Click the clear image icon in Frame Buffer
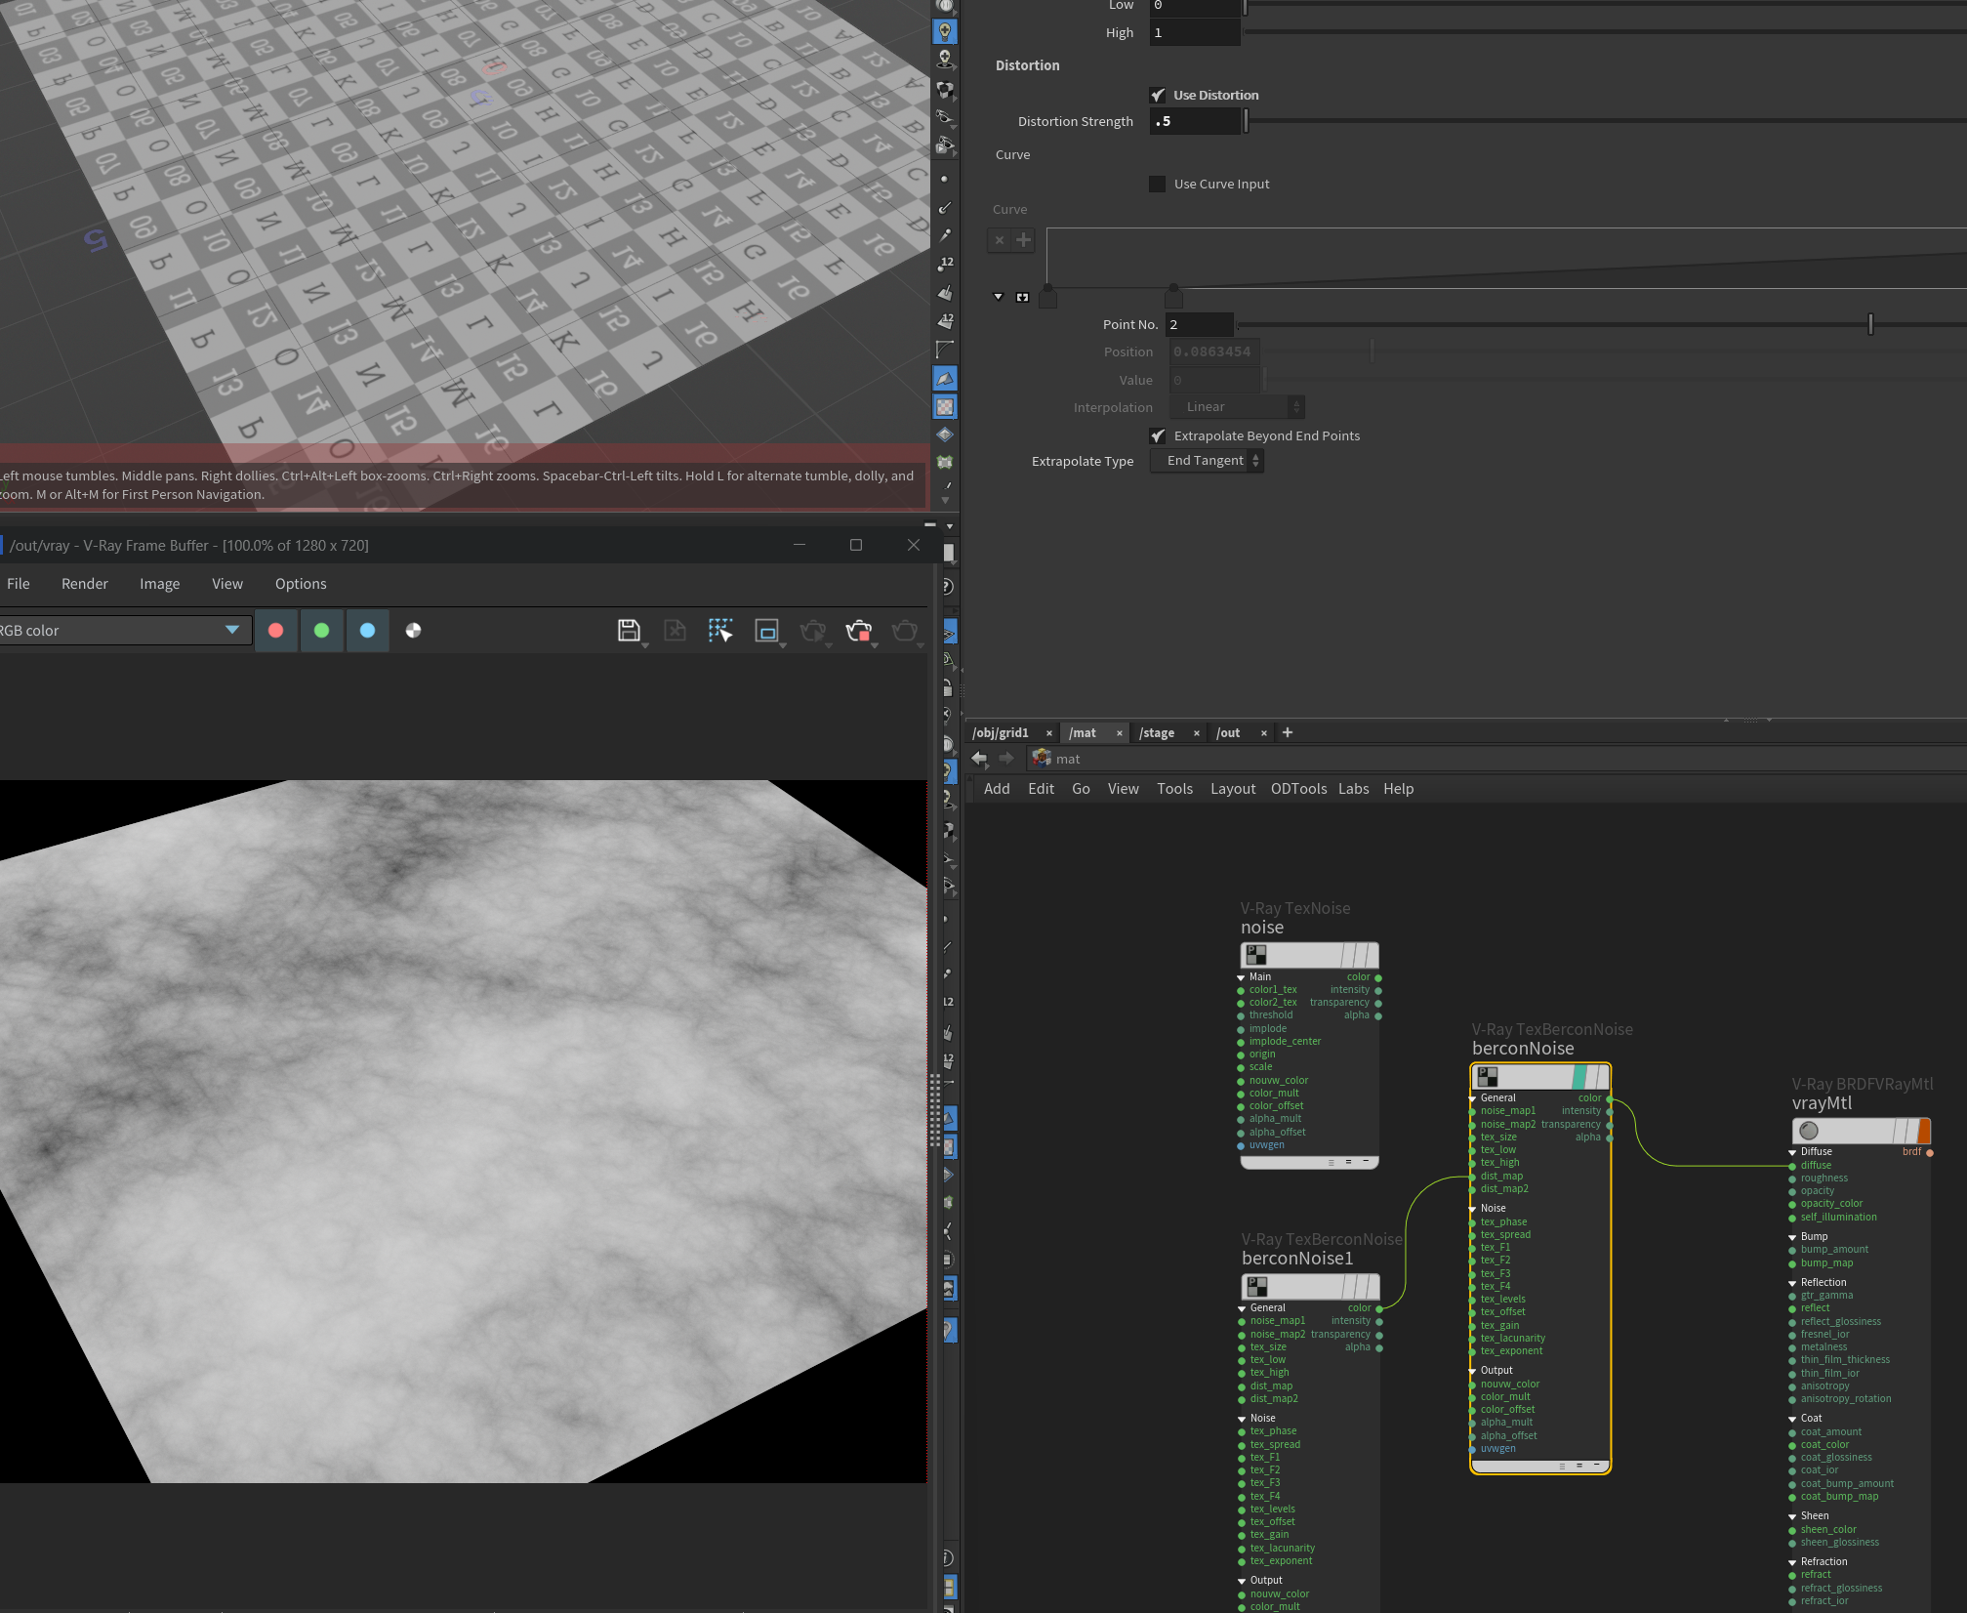The width and height of the screenshot is (1967, 1613). point(675,631)
